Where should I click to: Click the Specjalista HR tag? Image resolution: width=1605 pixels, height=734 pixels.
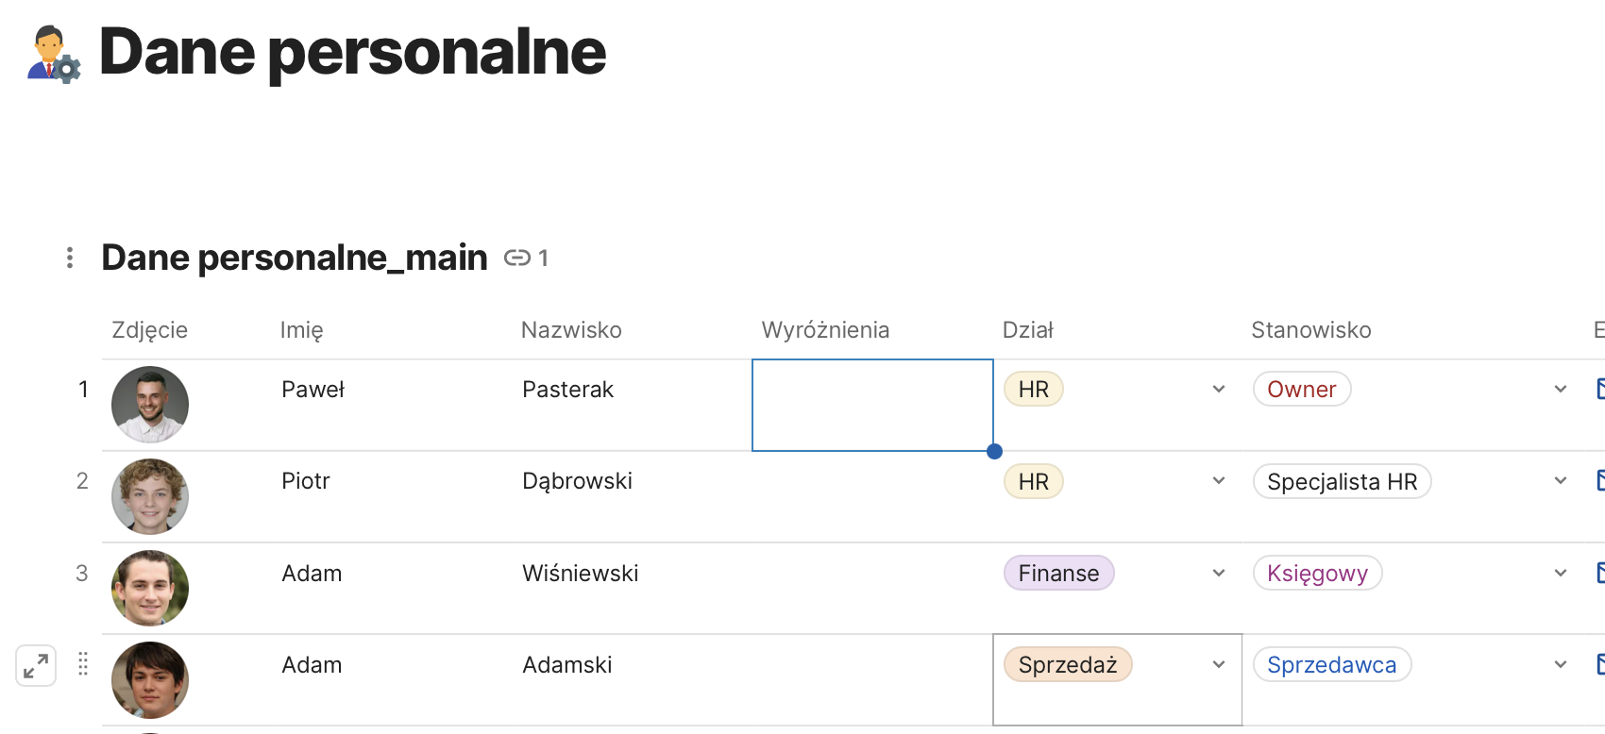click(1342, 481)
